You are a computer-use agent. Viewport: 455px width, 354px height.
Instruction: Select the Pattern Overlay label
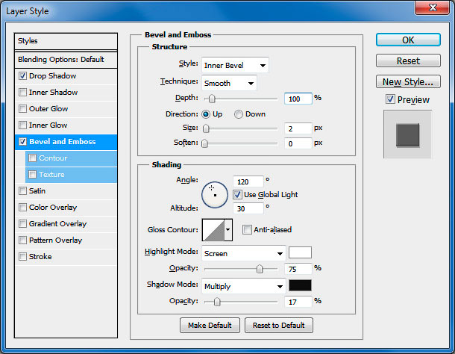tap(55, 240)
